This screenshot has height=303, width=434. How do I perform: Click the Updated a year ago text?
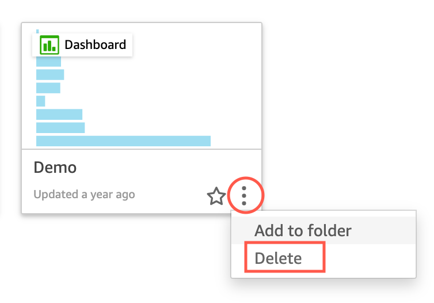(84, 194)
